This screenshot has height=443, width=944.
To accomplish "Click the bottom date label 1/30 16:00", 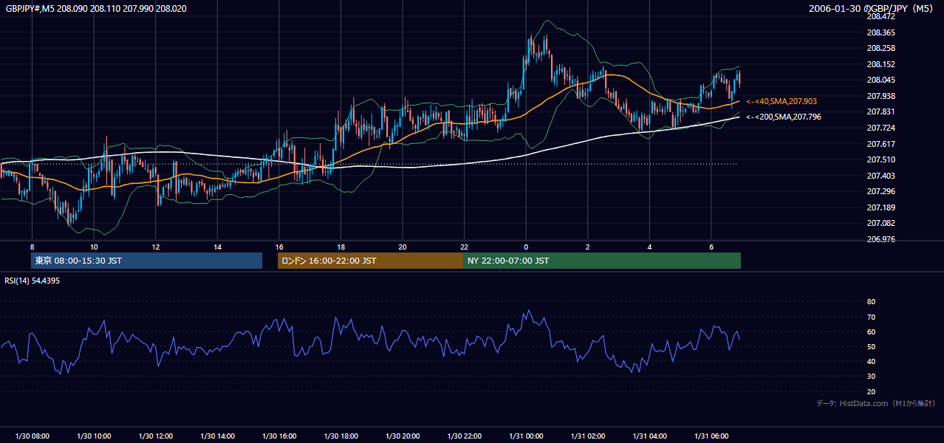I will point(279,436).
